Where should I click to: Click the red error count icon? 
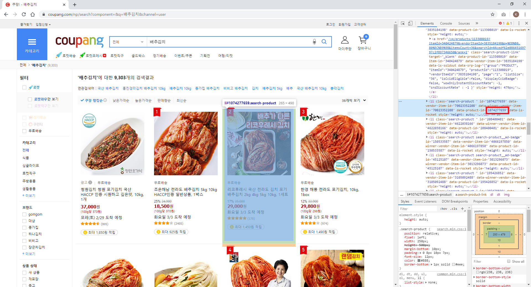(x=500, y=23)
